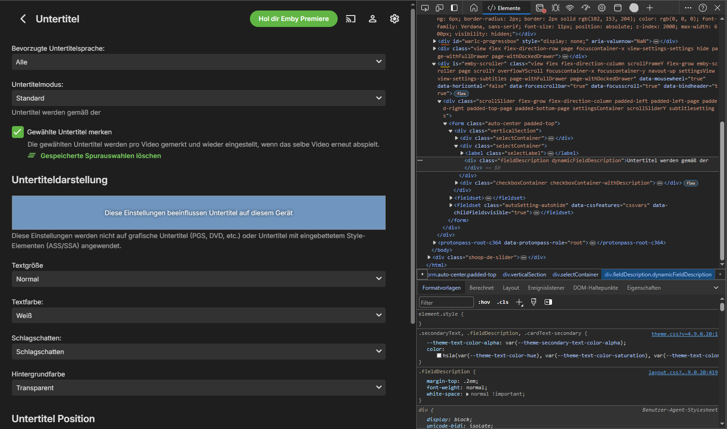Open the DevTools performance gauge icon
Screen dimensions: 727x429
(586, 8)
